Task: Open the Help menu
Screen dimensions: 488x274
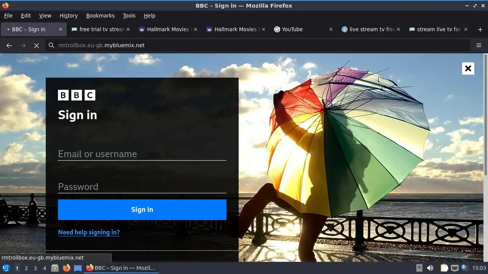Action: [x=149, y=16]
